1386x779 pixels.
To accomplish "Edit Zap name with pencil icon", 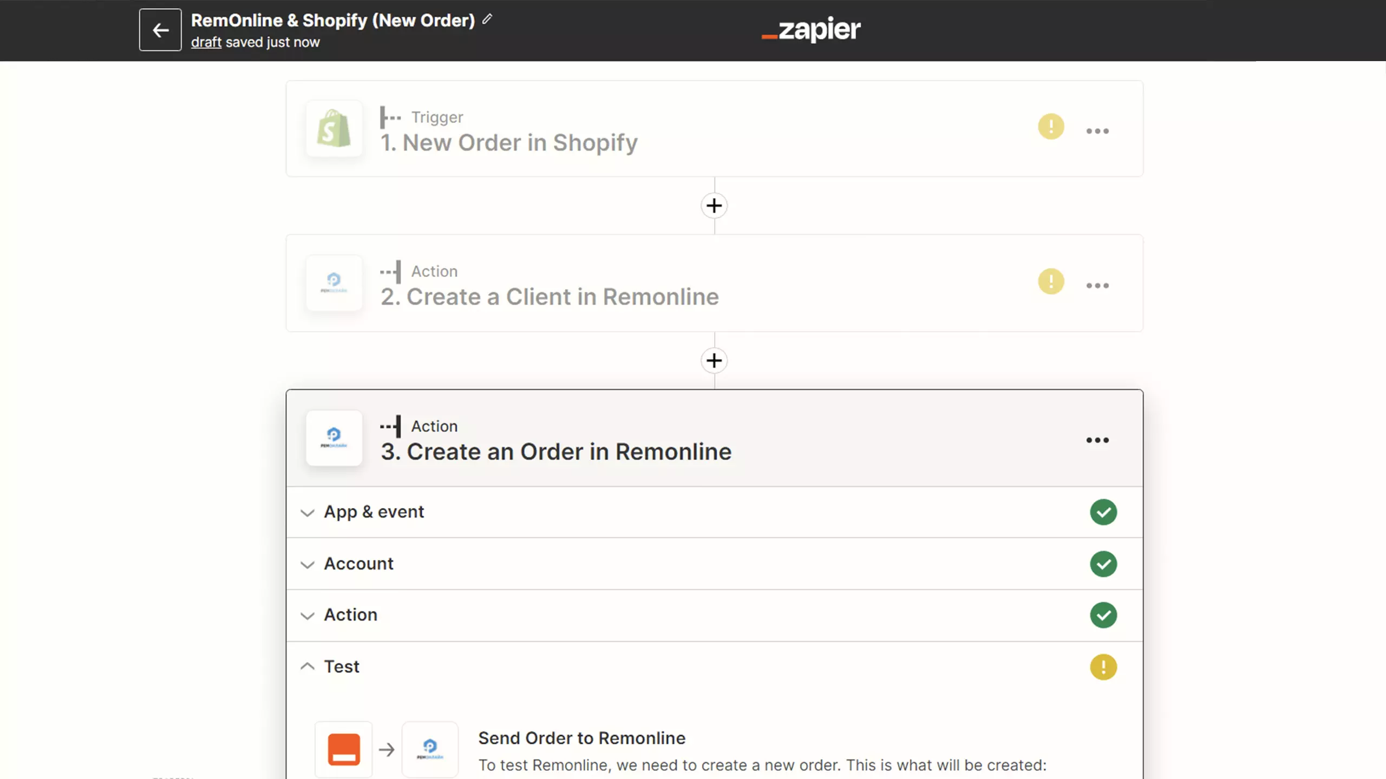I will click(487, 19).
